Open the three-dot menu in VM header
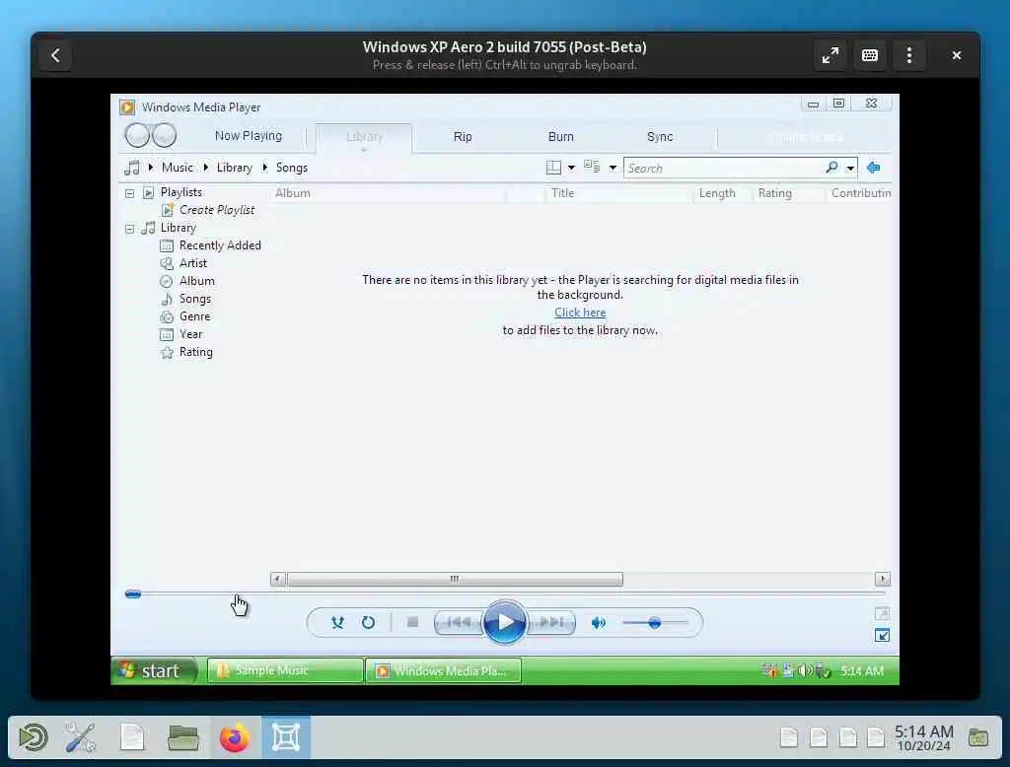 [909, 55]
